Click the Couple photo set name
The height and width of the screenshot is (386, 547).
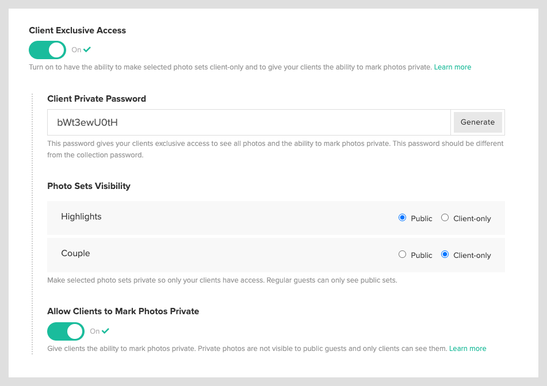coord(75,253)
